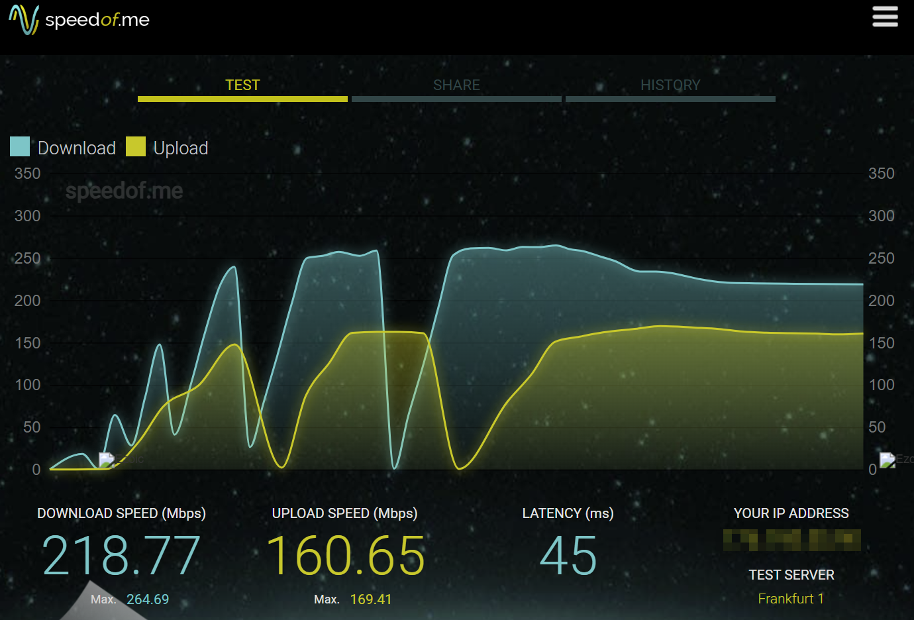Viewport: 914px width, 620px height.
Task: Click the Upload legend label
Action: click(181, 148)
